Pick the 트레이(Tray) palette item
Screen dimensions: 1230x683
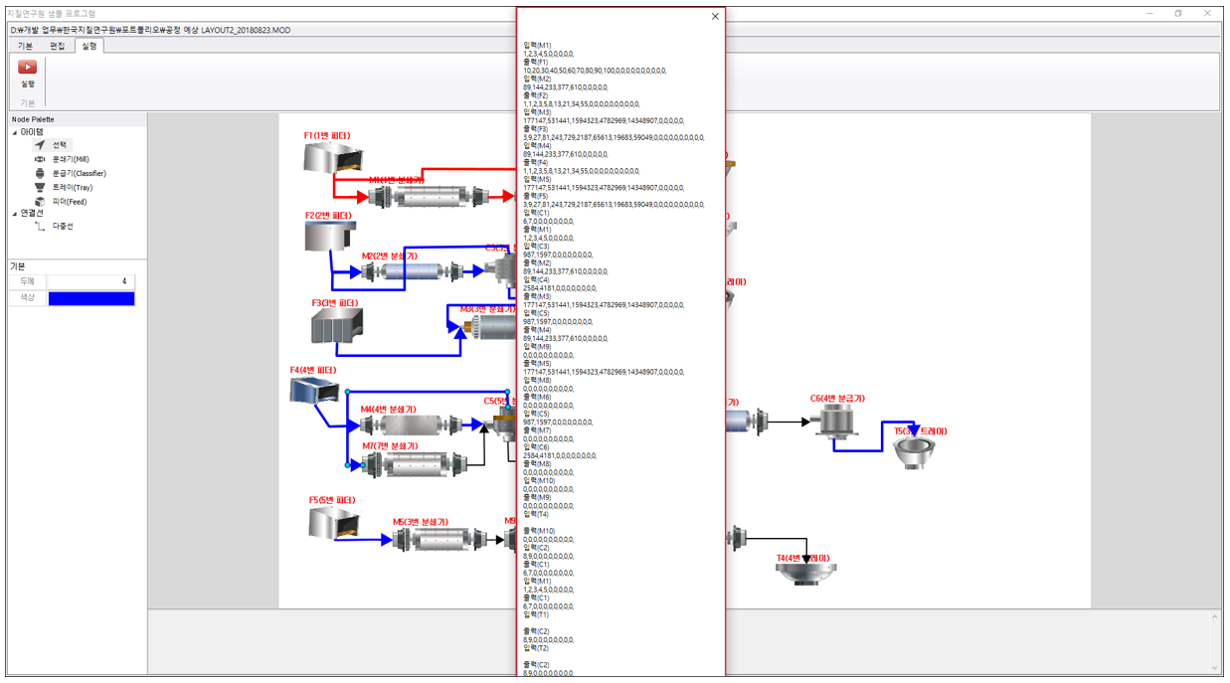pos(63,187)
